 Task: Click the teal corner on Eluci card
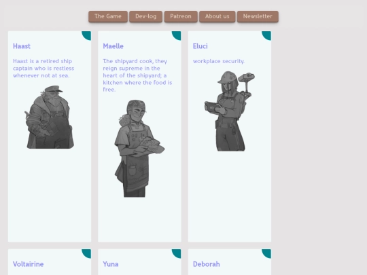coord(267,35)
